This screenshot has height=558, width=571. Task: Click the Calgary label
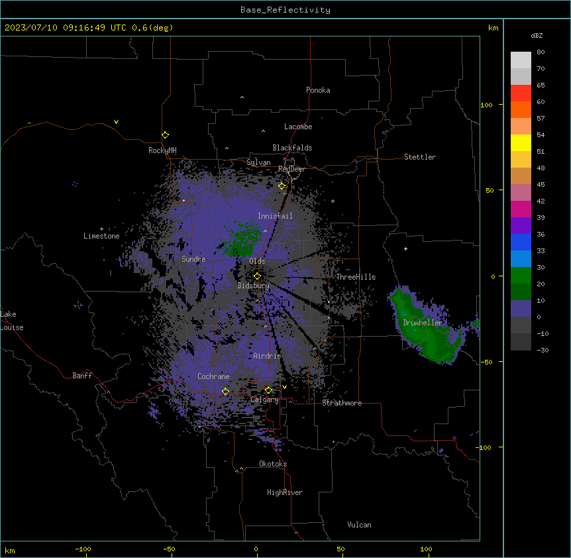point(264,400)
